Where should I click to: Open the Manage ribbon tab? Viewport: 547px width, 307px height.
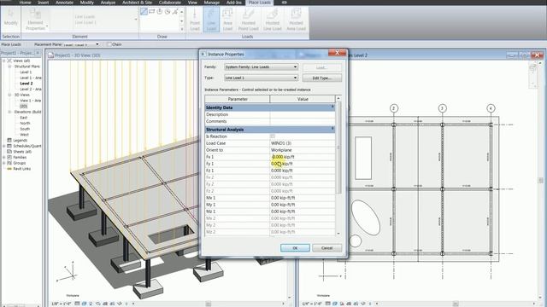pyautogui.click(x=212, y=3)
